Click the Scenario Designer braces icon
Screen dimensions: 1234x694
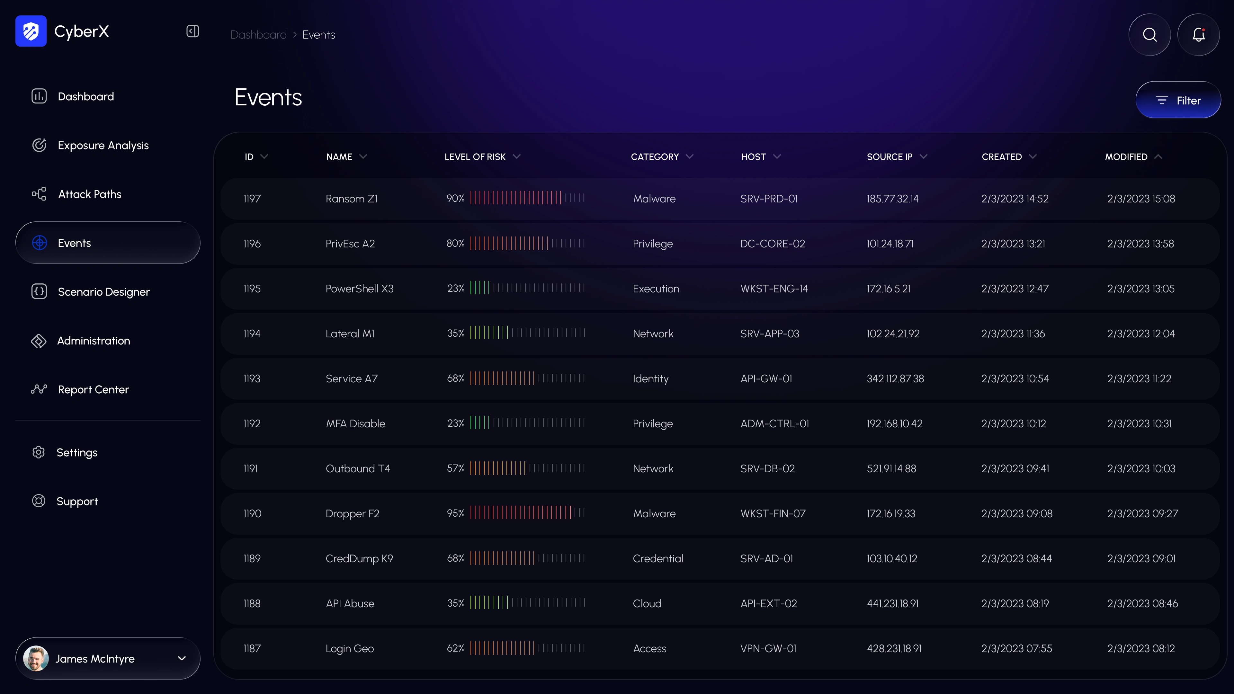point(39,292)
